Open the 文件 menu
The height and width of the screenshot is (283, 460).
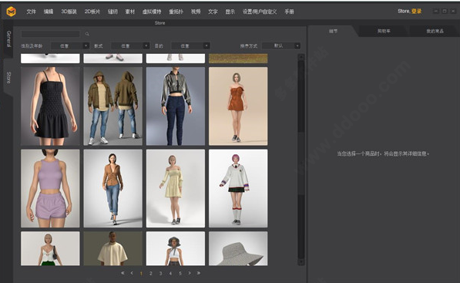(x=31, y=12)
